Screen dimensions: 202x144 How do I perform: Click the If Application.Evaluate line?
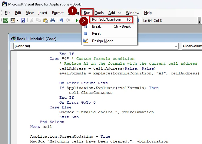tap(109, 88)
